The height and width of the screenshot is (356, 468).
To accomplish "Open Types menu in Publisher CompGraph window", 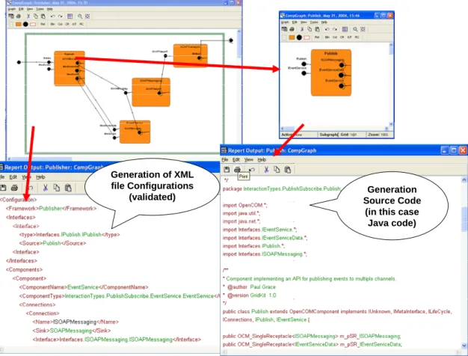I will [40, 9].
